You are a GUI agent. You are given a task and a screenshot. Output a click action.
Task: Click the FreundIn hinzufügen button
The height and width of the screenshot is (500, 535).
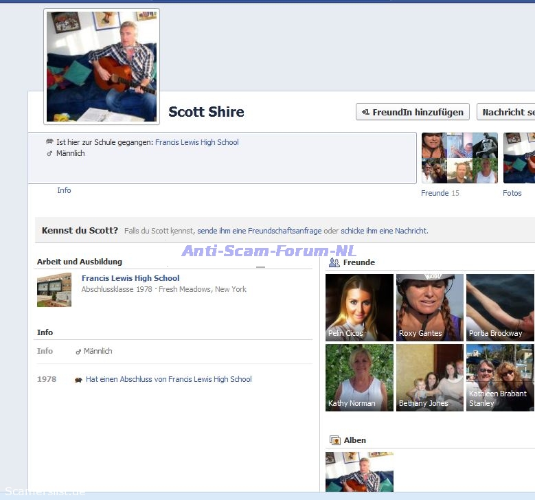pyautogui.click(x=413, y=112)
